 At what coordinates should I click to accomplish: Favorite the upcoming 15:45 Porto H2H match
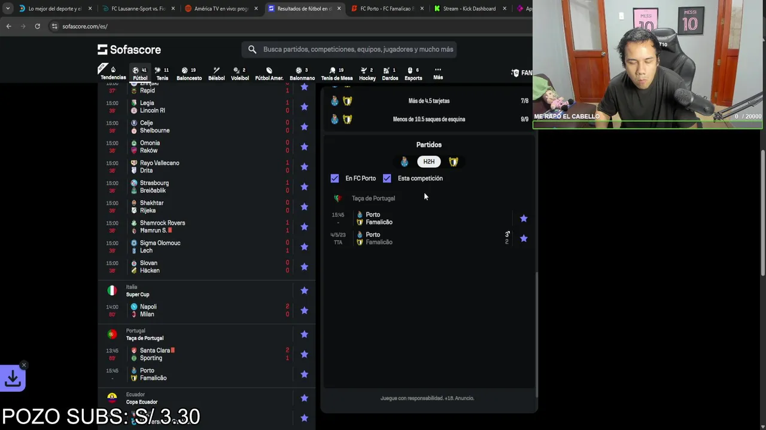tap(524, 219)
